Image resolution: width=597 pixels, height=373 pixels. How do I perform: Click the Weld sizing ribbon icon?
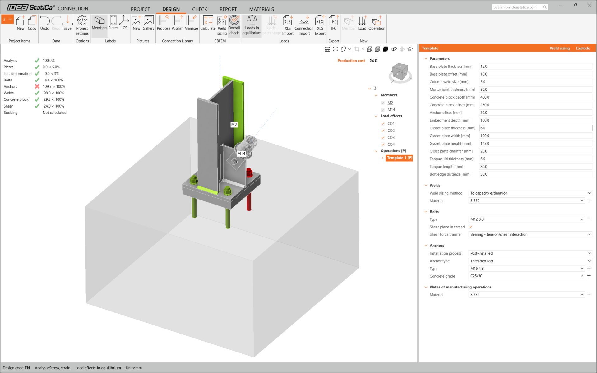[x=222, y=25]
